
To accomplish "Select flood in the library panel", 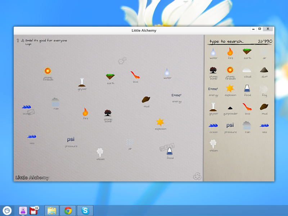I will [247, 90].
